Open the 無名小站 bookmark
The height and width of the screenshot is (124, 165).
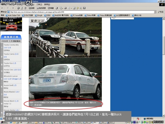point(137,16)
